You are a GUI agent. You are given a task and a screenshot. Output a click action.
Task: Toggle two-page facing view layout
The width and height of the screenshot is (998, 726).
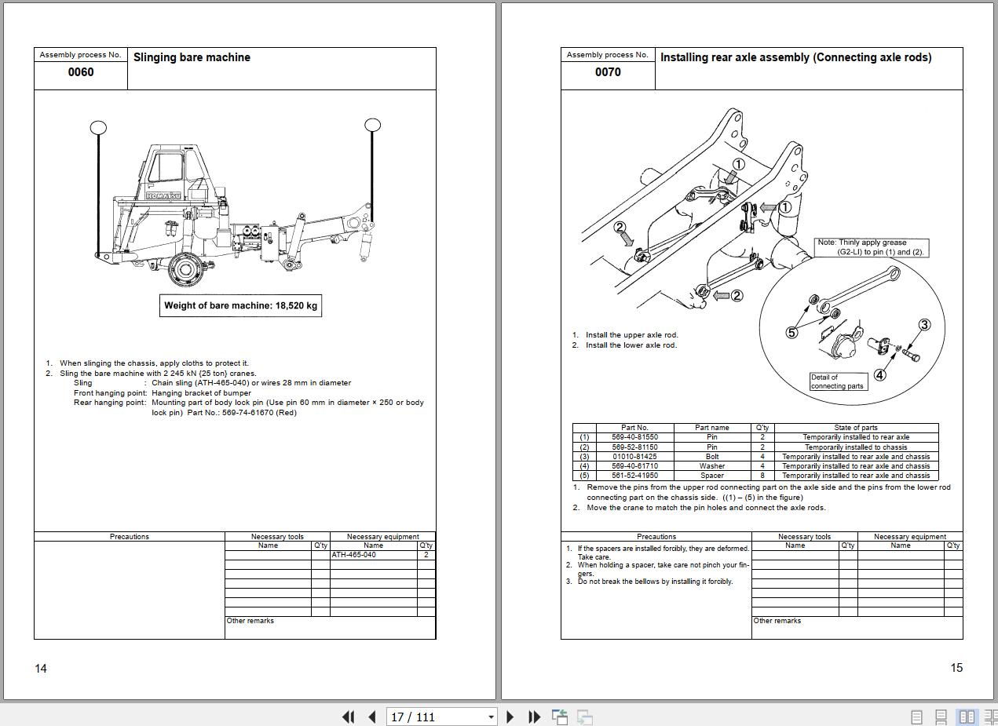967,717
